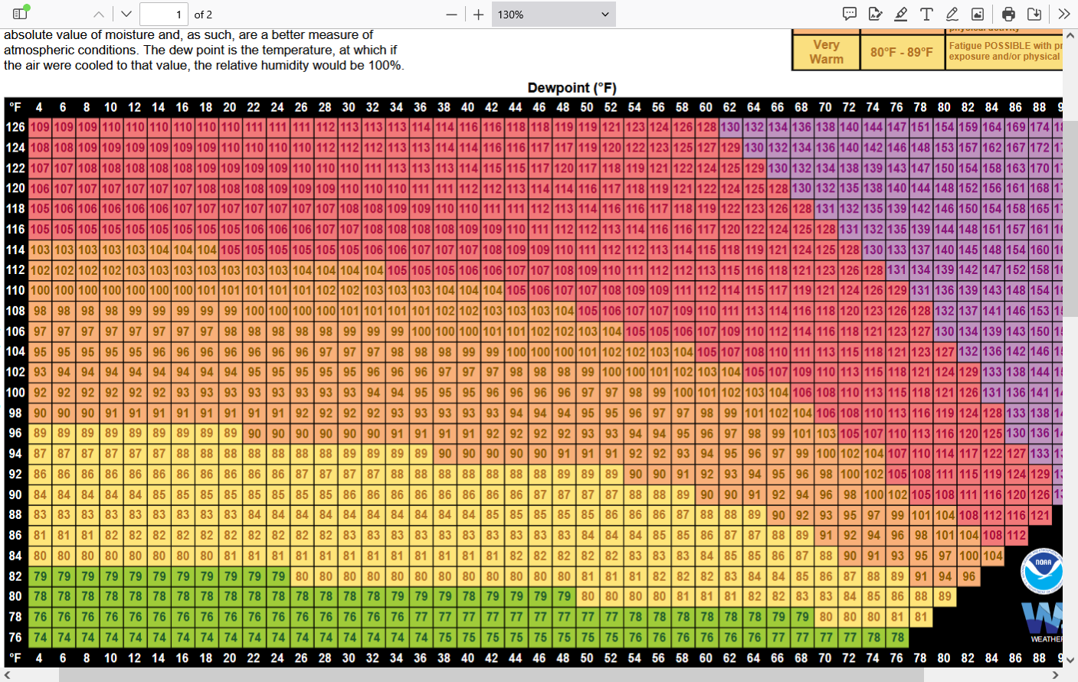Zoom out with the minus button
Image resolution: width=1078 pixels, height=682 pixels.
point(451,15)
